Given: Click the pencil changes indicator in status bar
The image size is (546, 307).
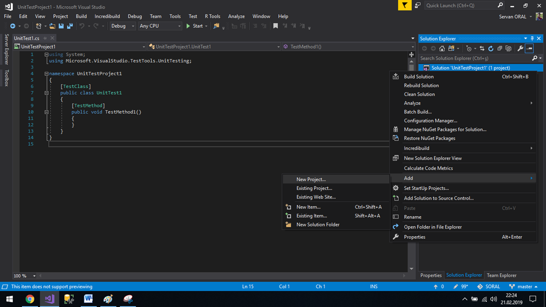Looking at the screenshot, I should click(456, 287).
